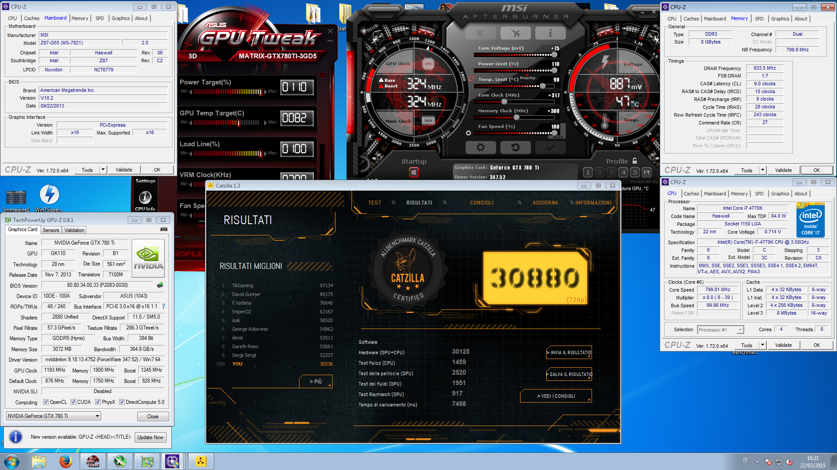Show hidden system tray icons

(x=757, y=462)
